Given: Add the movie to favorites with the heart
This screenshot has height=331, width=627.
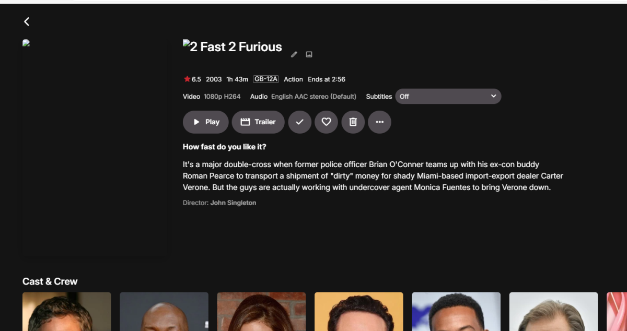Looking at the screenshot, I should [x=327, y=122].
